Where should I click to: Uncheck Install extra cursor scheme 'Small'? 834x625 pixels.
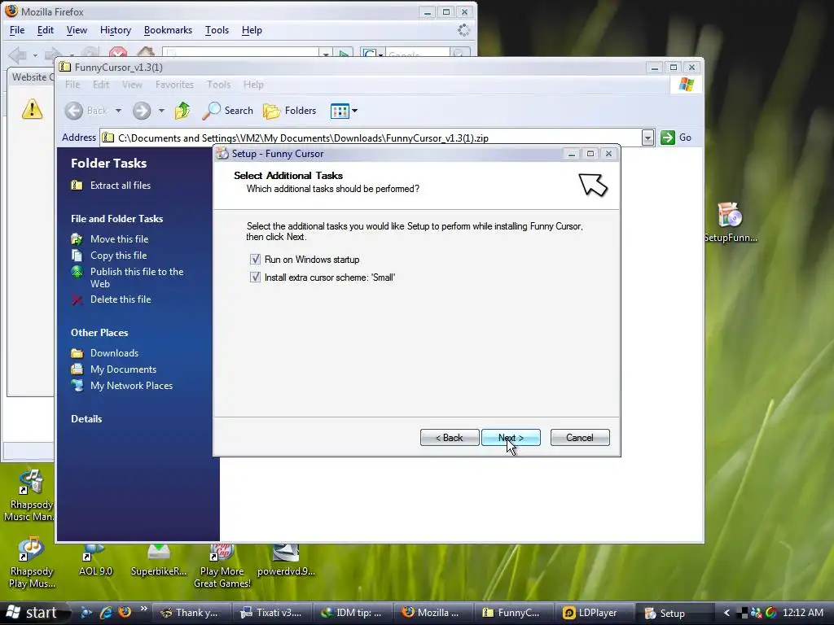click(255, 278)
